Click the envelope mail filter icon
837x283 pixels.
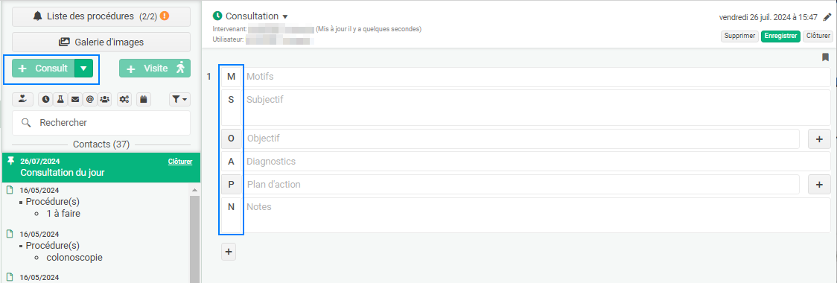point(75,99)
